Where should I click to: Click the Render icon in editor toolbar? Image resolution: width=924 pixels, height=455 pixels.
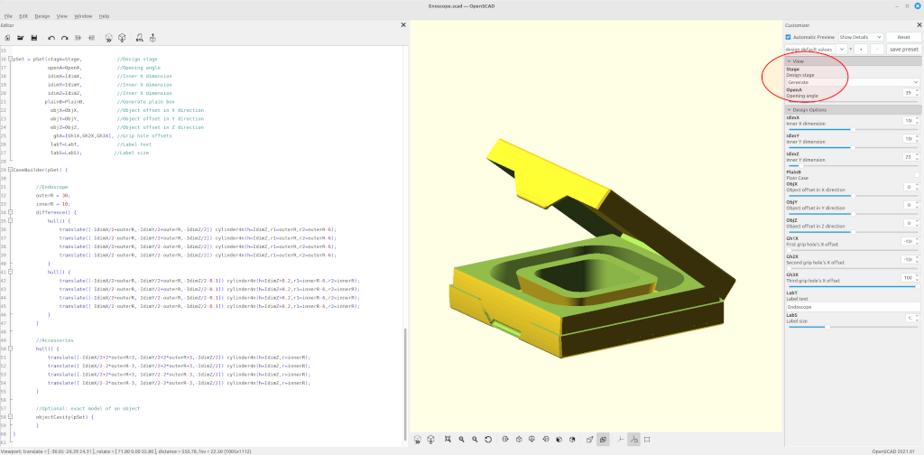(122, 38)
